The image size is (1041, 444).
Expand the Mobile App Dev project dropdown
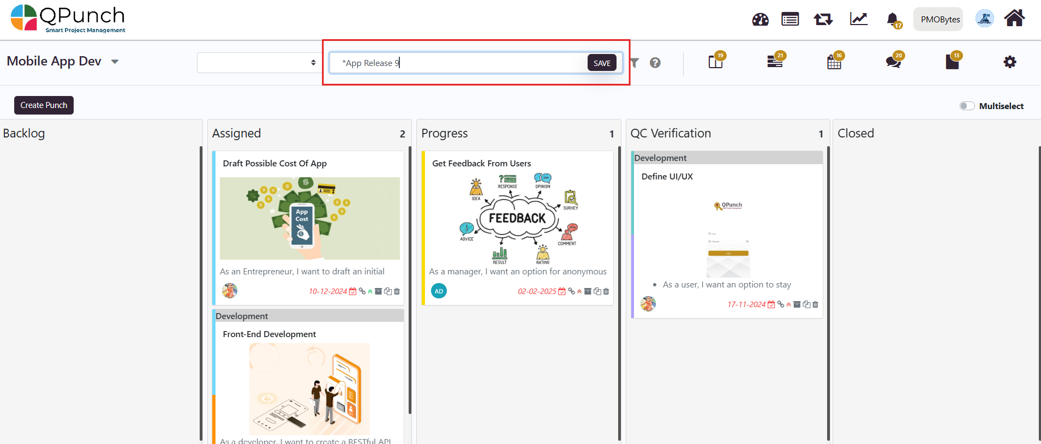pos(115,62)
